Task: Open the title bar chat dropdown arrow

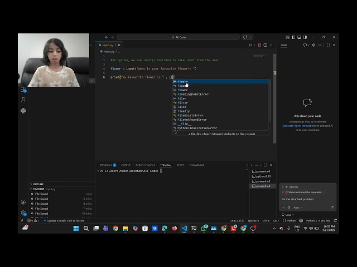Action: pos(250,37)
